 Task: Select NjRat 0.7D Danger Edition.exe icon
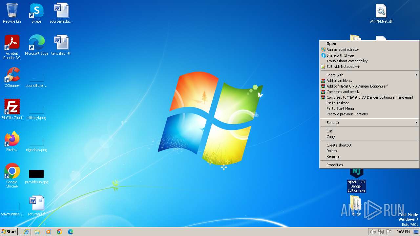pos(356,180)
